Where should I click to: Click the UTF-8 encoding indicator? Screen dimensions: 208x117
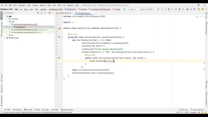click(187, 112)
